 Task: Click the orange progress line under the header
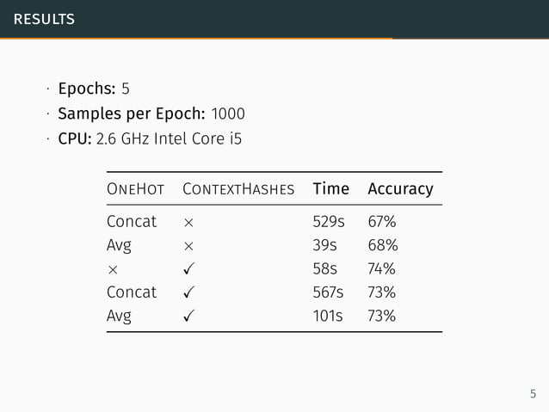click(196, 38)
